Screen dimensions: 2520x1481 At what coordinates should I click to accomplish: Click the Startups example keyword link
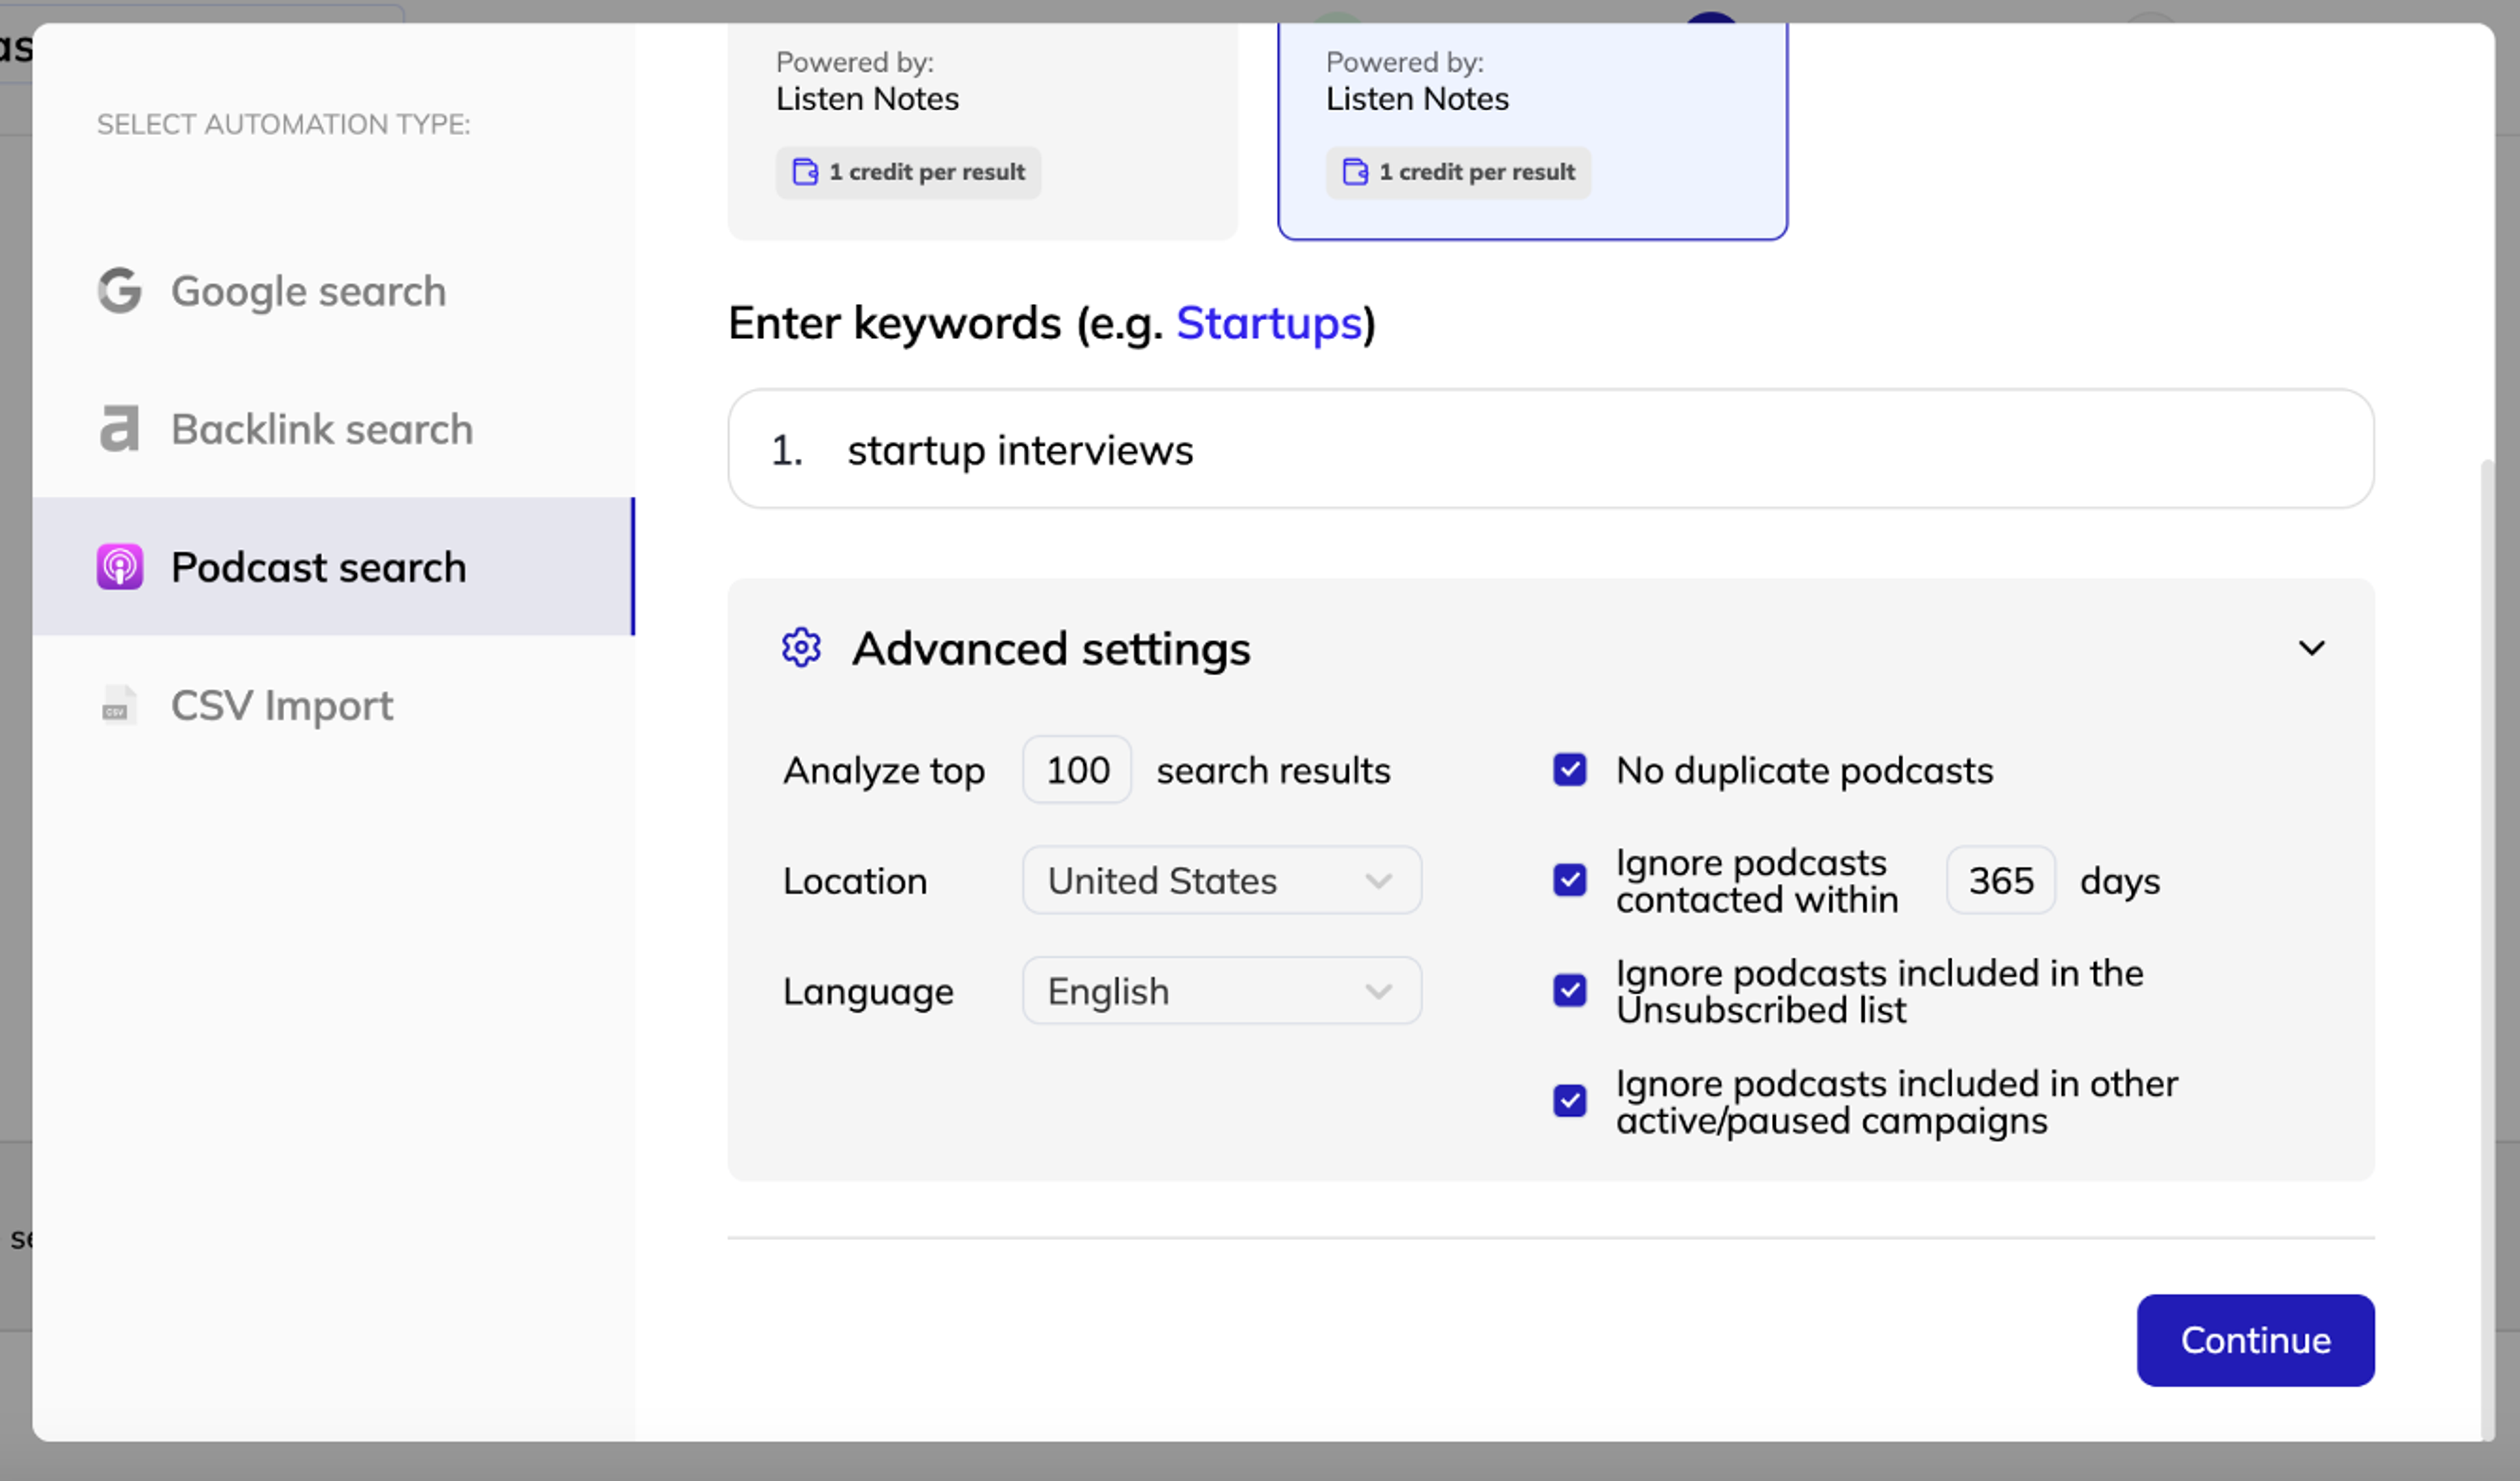1268,323
